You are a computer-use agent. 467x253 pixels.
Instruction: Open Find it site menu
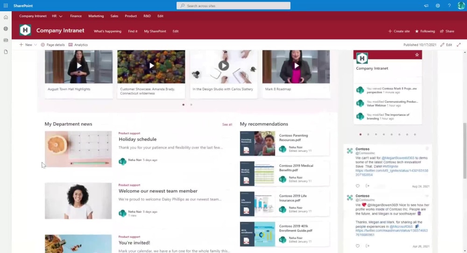click(133, 31)
